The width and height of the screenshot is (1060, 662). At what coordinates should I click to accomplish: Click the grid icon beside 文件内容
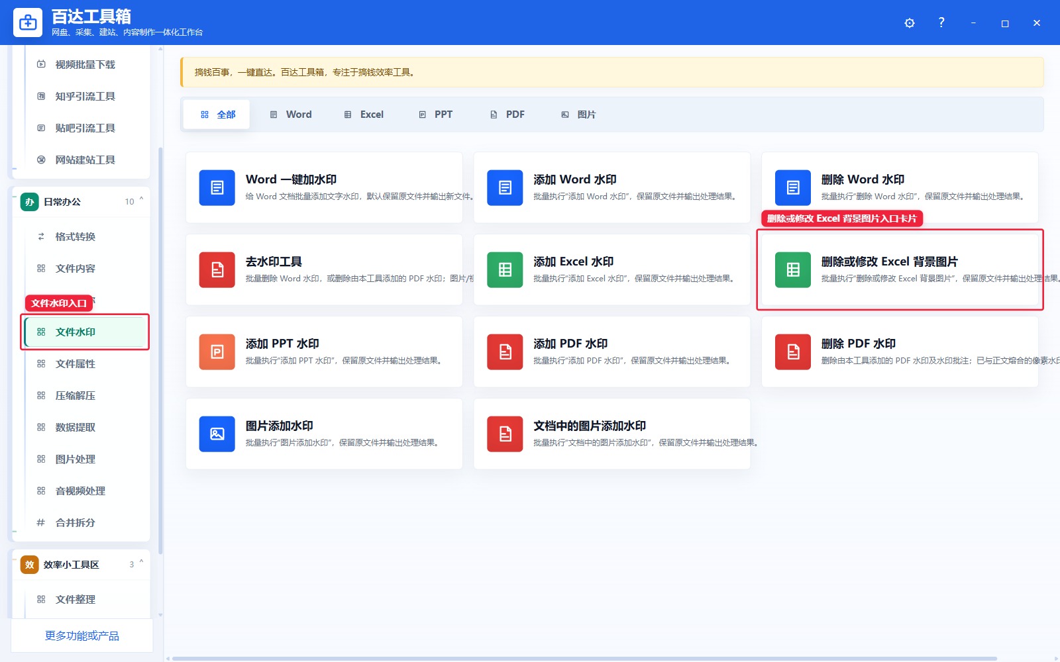(41, 268)
